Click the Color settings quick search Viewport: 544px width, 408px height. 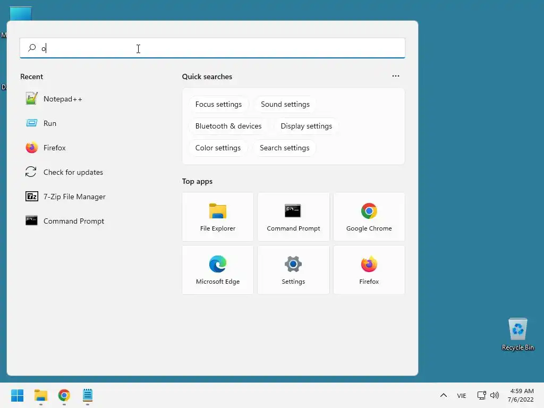pos(218,148)
